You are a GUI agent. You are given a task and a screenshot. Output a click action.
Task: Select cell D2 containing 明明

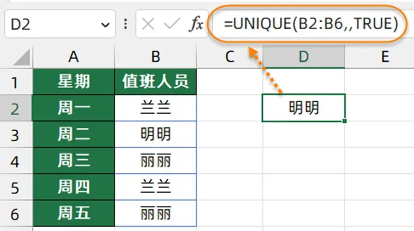(x=304, y=108)
